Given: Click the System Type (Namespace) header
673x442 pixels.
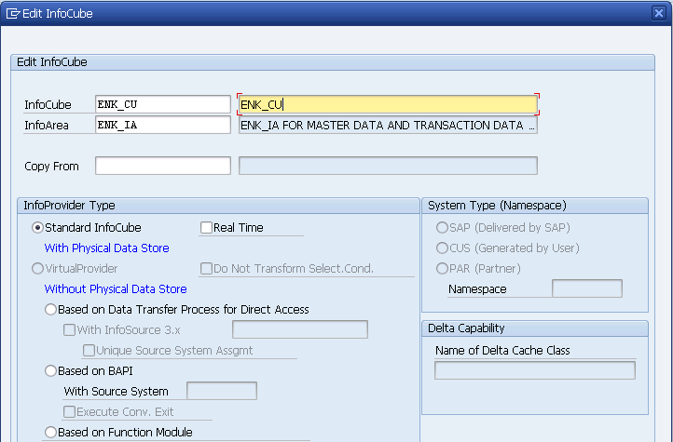Looking at the screenshot, I should click(x=535, y=206).
